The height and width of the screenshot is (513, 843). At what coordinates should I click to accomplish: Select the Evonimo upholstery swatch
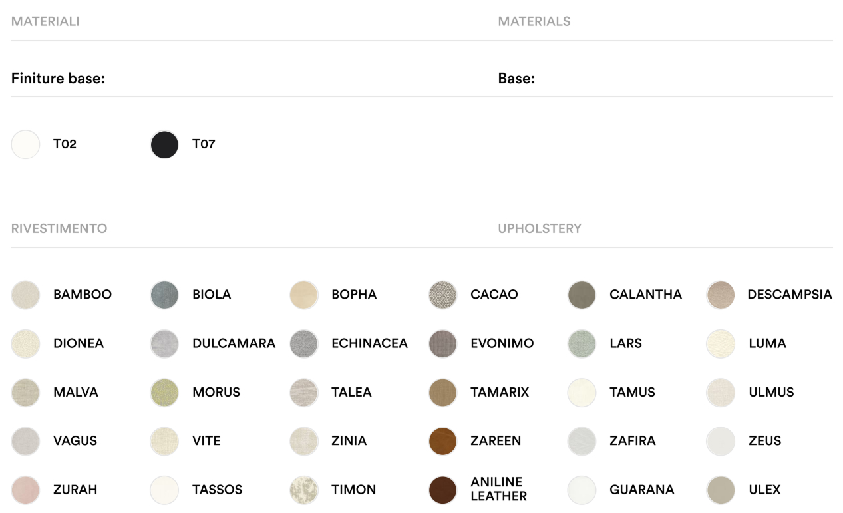(x=443, y=343)
